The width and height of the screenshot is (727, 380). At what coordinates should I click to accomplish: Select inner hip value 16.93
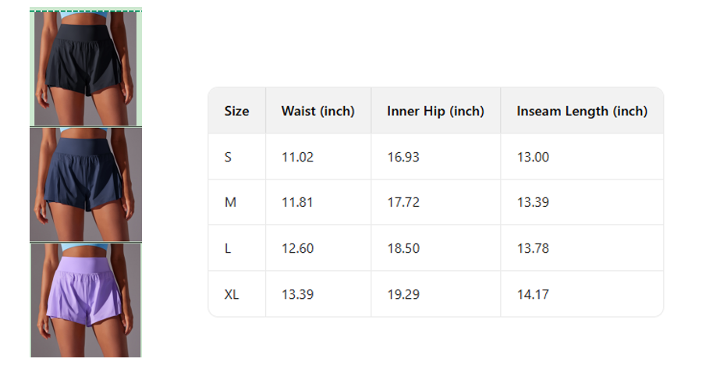click(x=403, y=157)
